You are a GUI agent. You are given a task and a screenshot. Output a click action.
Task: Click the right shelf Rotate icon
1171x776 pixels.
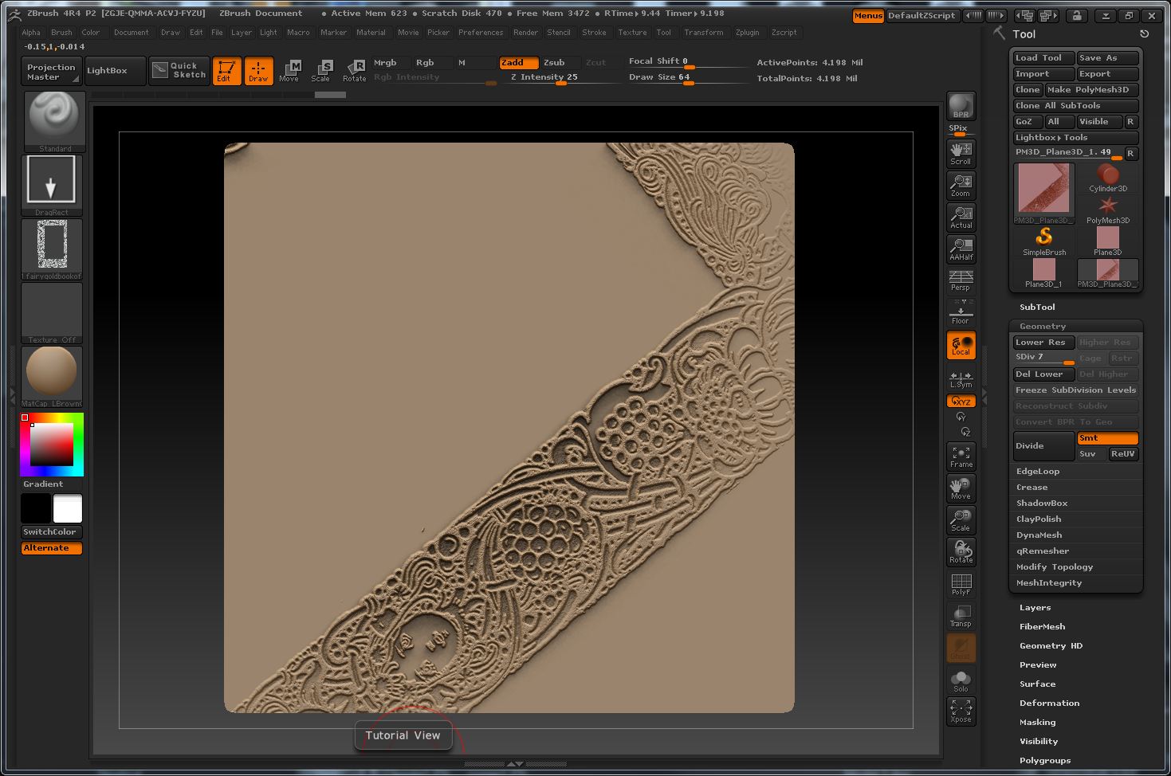(x=961, y=551)
